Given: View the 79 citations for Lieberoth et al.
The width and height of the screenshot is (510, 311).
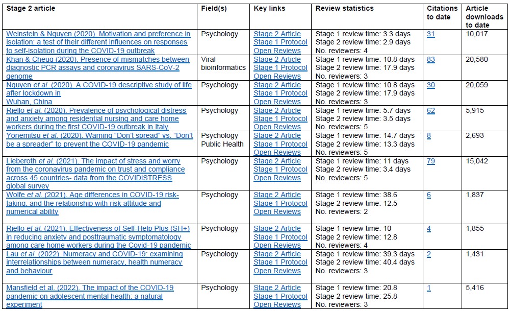Looking at the screenshot, I should tap(431, 161).
